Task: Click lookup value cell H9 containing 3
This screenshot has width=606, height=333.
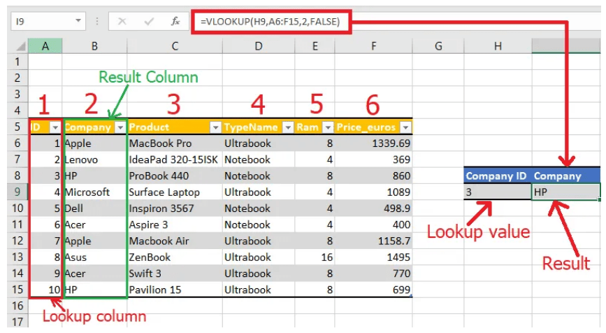Action: (x=498, y=192)
